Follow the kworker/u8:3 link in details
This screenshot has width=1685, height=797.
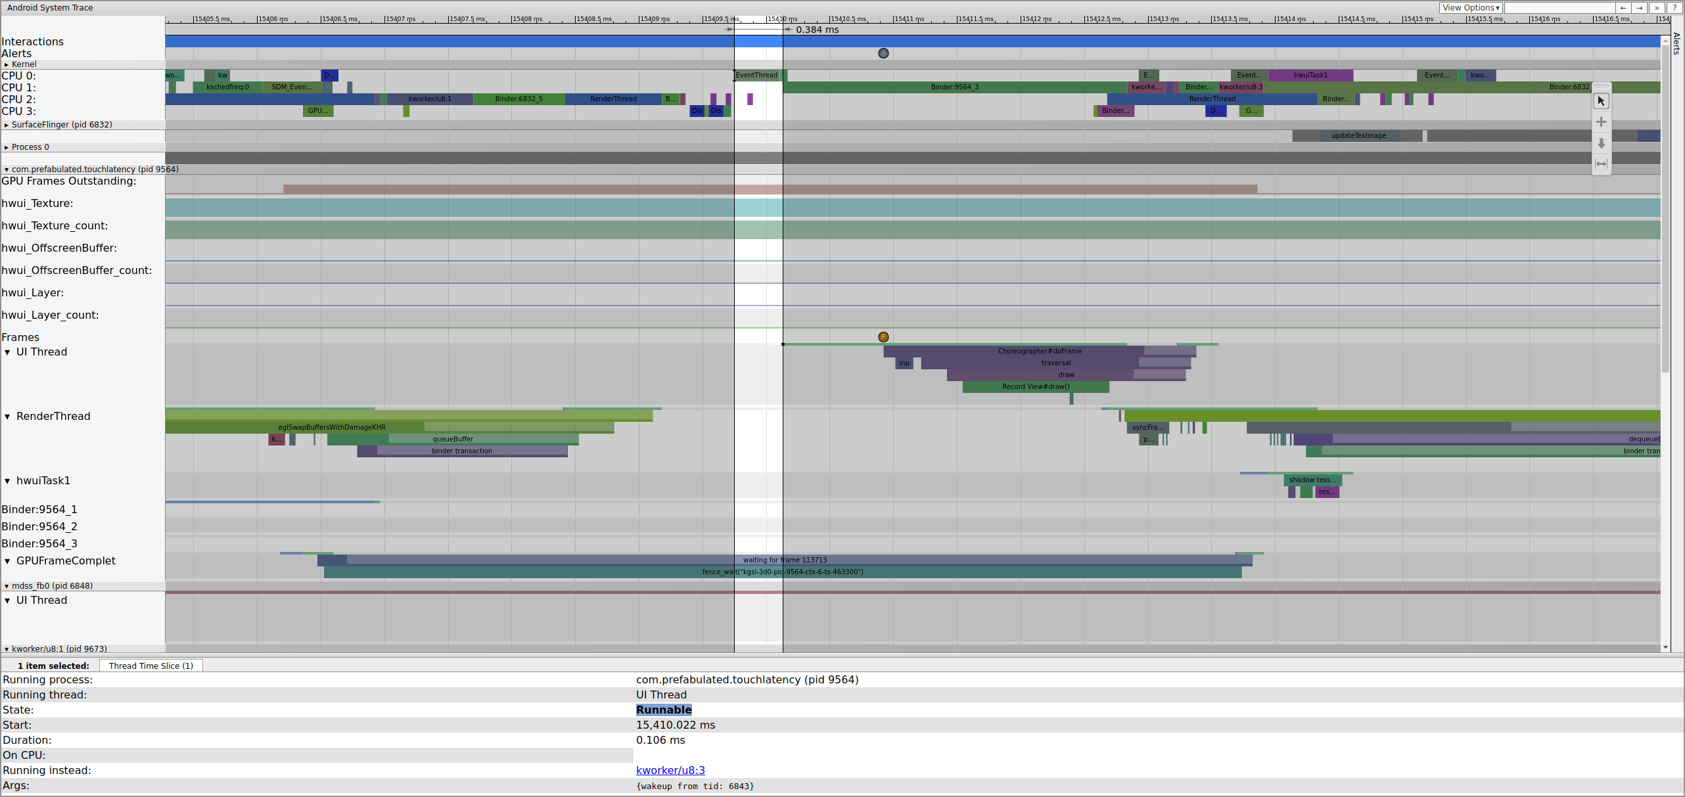click(x=670, y=770)
